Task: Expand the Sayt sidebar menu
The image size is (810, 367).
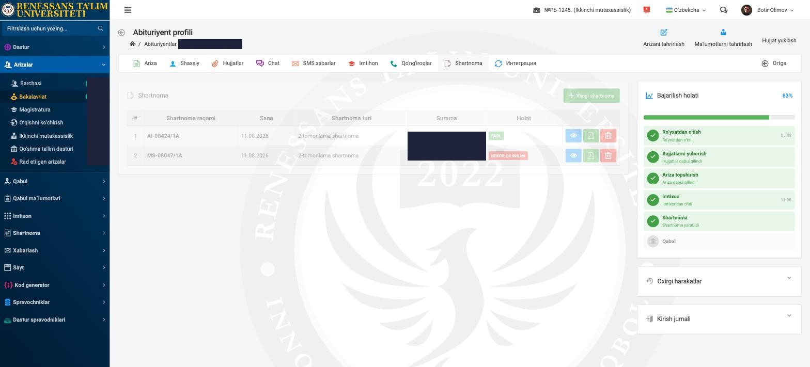Action: [55, 267]
